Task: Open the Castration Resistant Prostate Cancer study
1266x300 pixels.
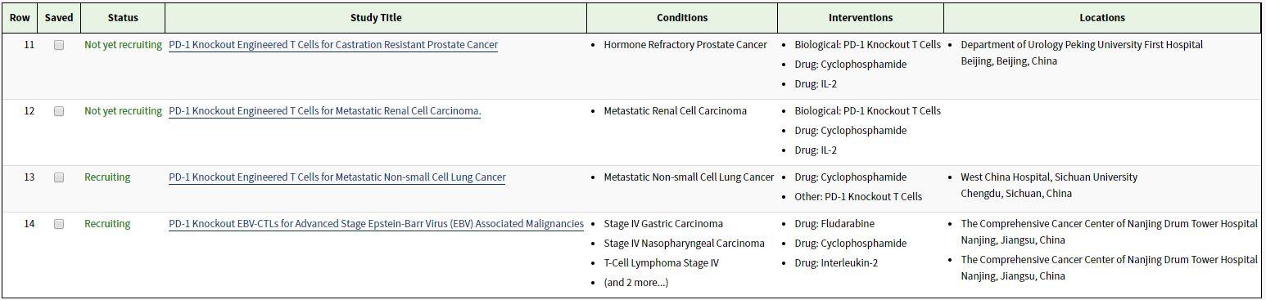Action: pos(333,45)
